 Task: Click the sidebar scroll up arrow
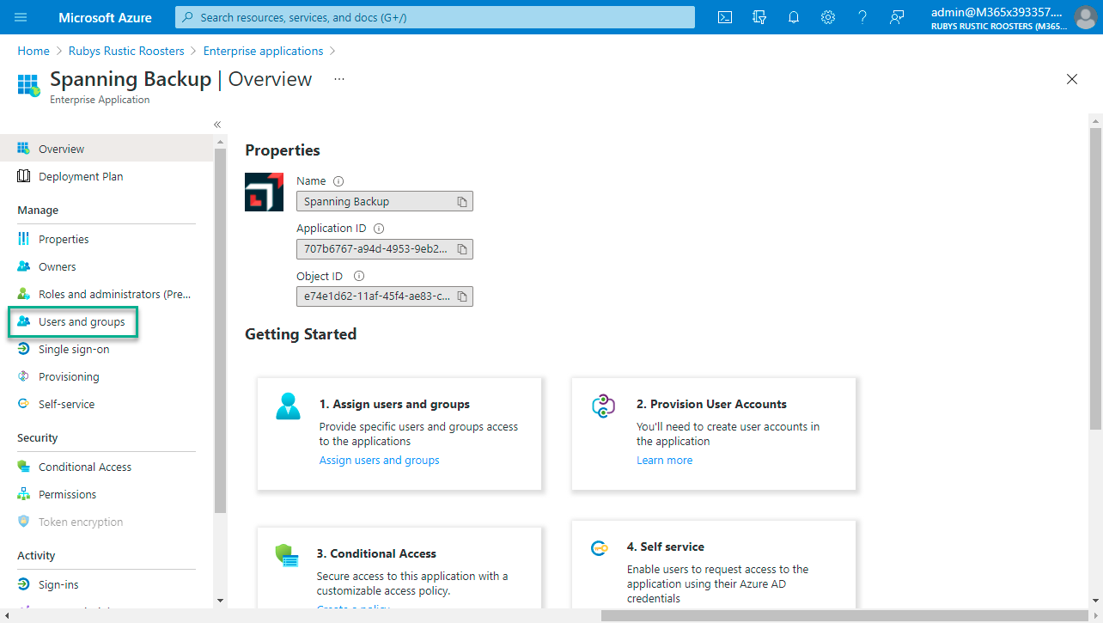(x=220, y=142)
